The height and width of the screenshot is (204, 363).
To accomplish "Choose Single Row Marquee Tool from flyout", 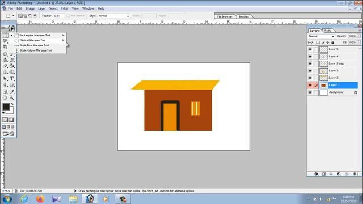I will tap(38, 45).
